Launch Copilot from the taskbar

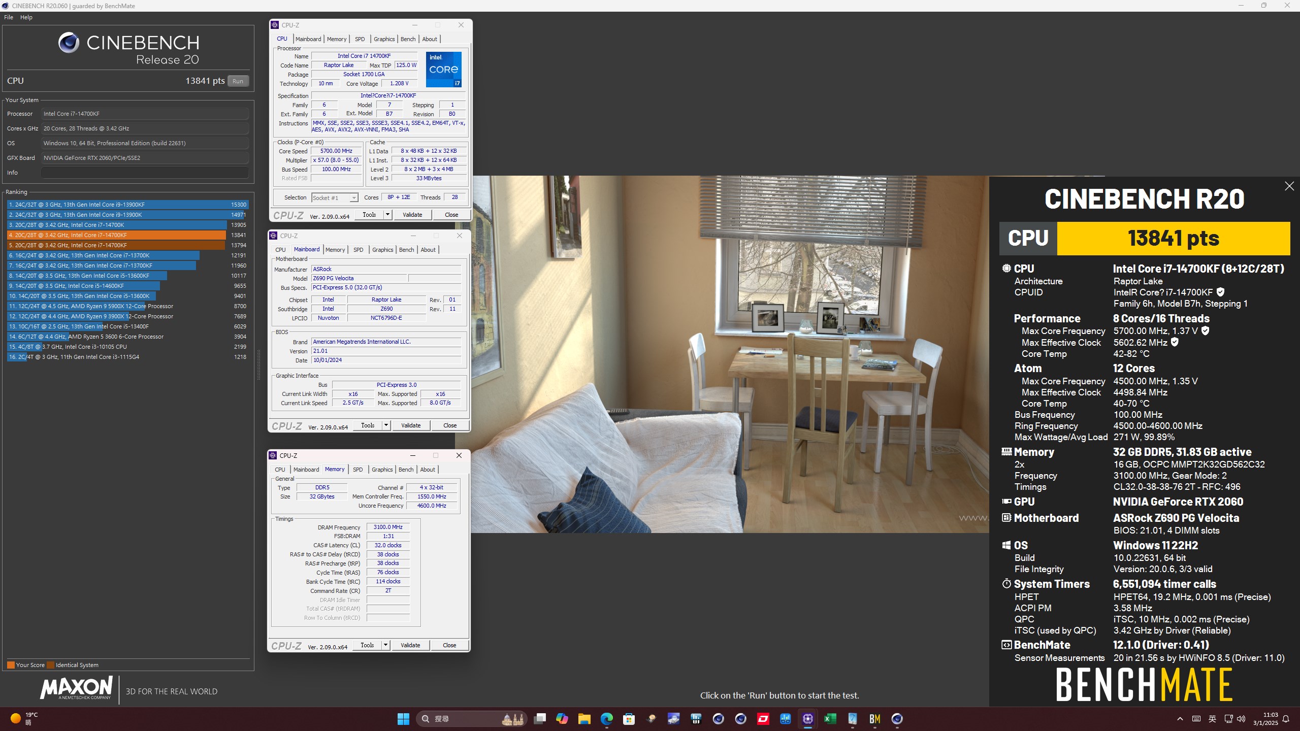(x=562, y=719)
